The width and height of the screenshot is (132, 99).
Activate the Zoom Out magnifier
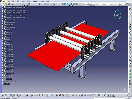pyautogui.click(x=60, y=4)
